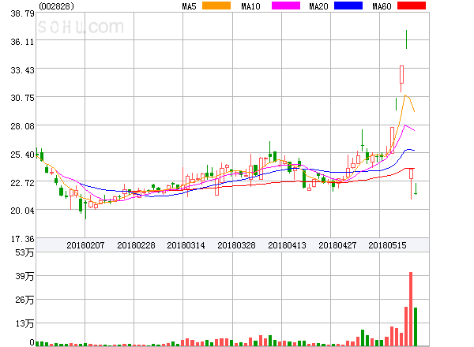Click the 22.72 price axis label

click(23, 182)
